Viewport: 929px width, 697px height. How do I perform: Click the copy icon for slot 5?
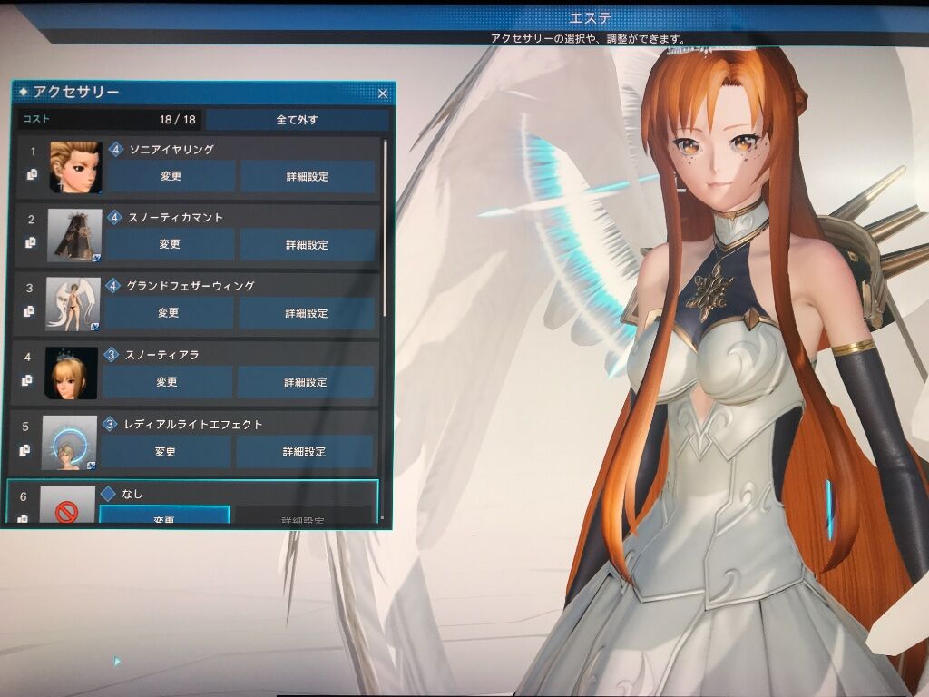pos(24,450)
